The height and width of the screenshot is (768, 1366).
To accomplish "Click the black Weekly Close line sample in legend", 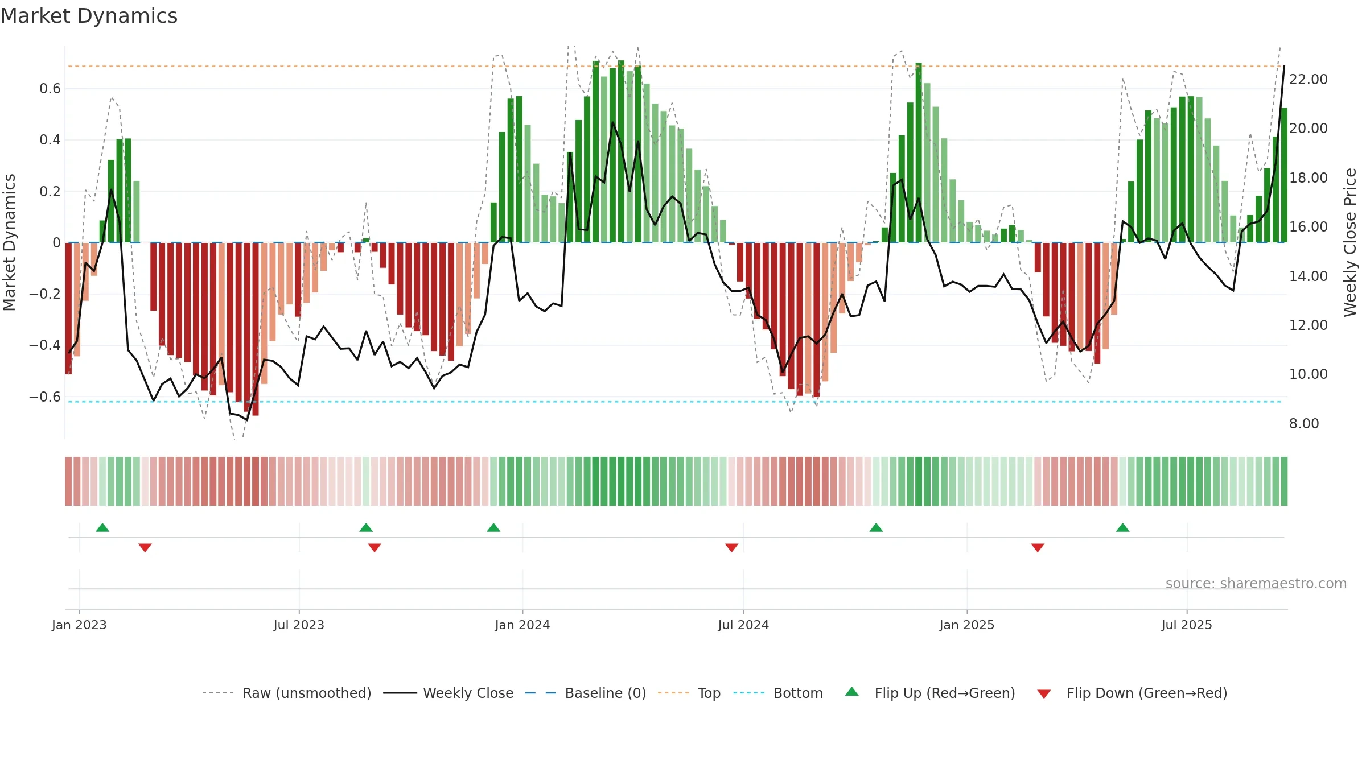I will coord(400,693).
